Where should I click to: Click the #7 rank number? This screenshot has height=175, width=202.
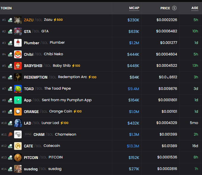[x=4, y=88]
